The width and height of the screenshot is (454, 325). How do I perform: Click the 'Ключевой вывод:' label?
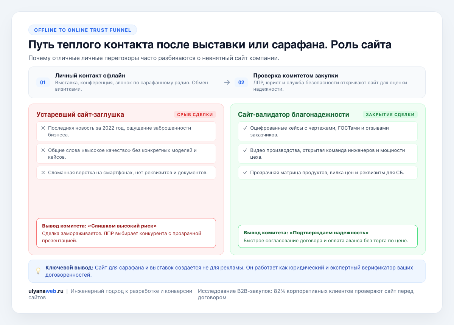pos(69,268)
